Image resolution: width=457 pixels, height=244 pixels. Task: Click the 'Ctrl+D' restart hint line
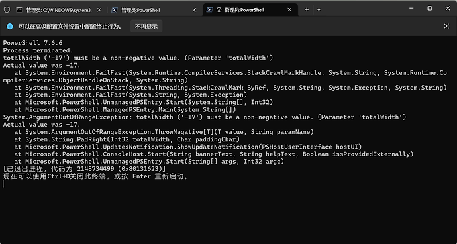click(95, 176)
